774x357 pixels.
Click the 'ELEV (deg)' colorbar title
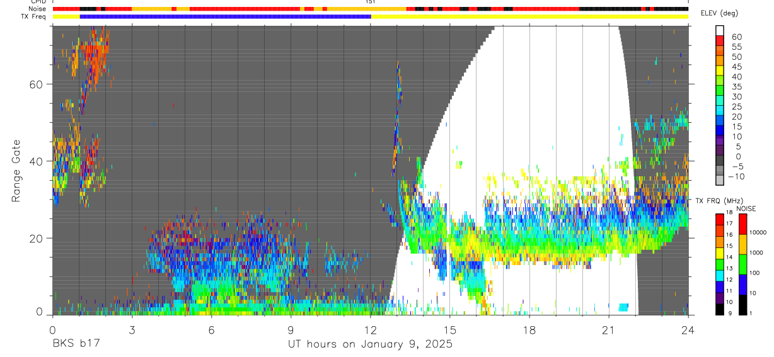[720, 13]
